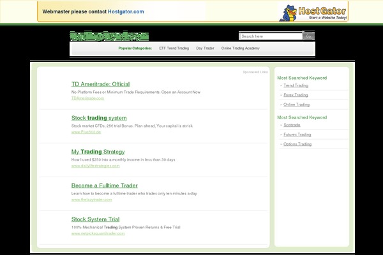The image size is (383, 255).
Task: Open Become a Fulltime Trader ad
Action: [x=105, y=186]
